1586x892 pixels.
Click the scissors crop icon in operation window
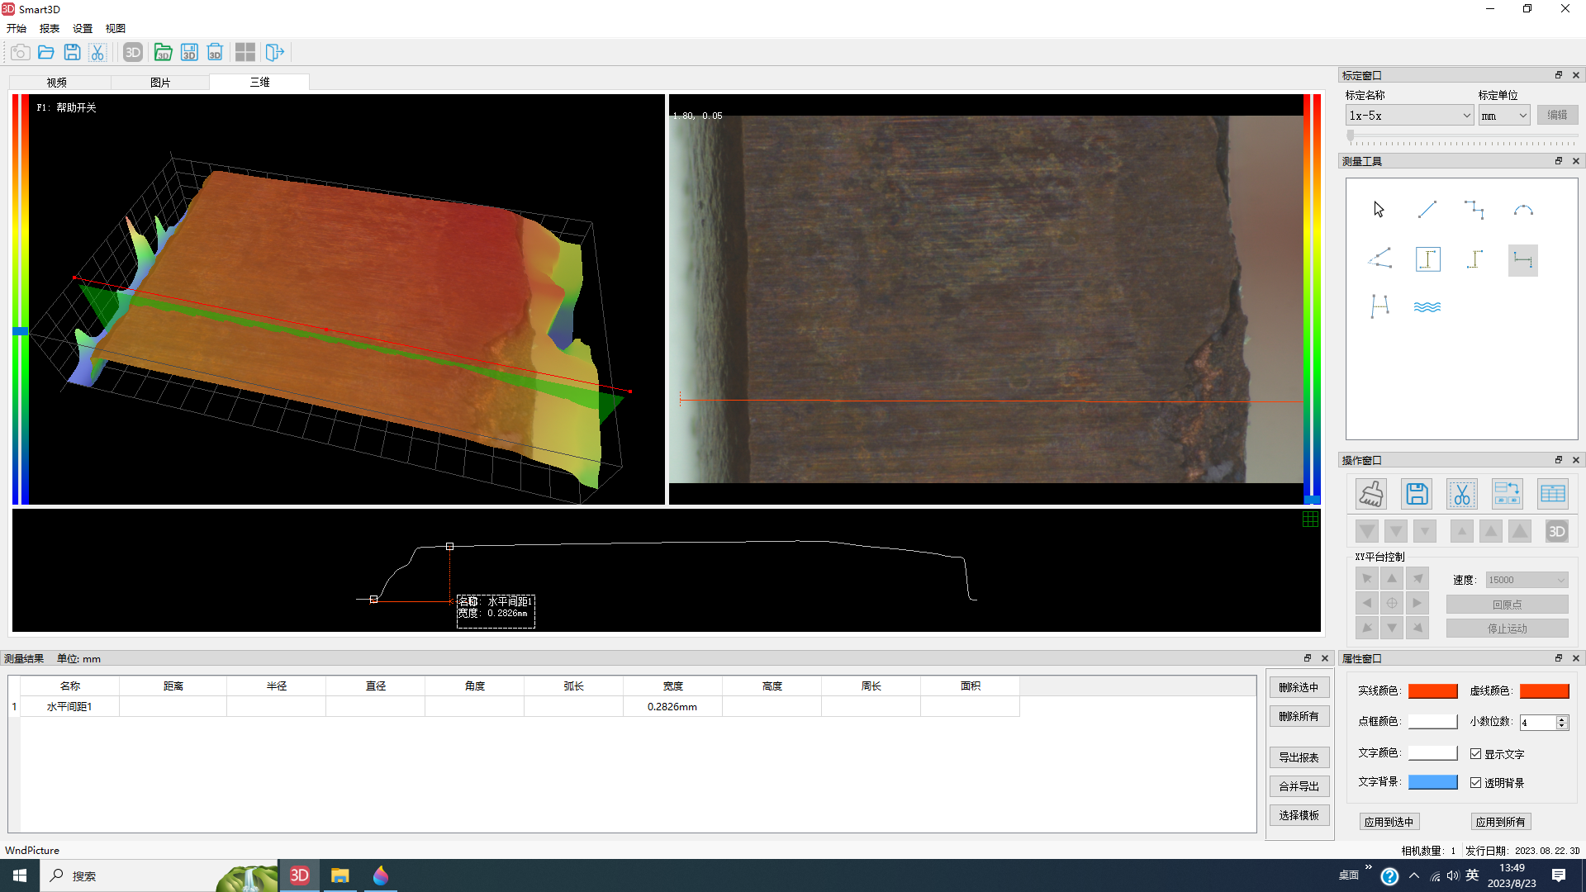(1461, 494)
